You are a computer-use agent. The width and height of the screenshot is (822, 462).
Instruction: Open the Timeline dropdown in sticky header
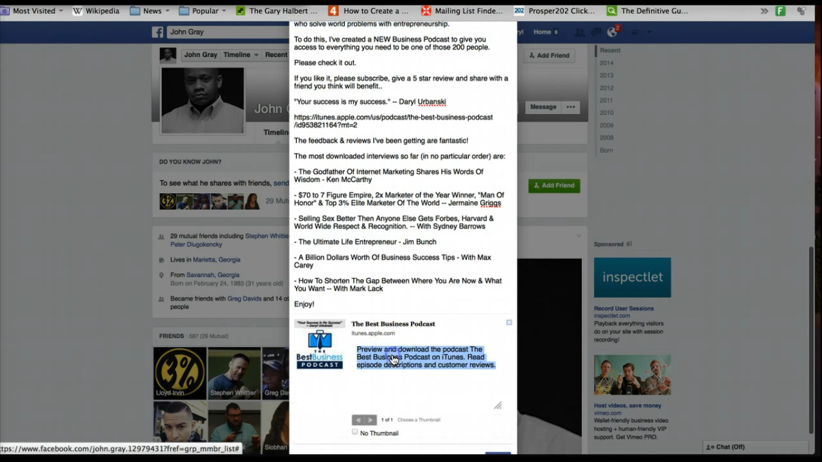[241, 55]
